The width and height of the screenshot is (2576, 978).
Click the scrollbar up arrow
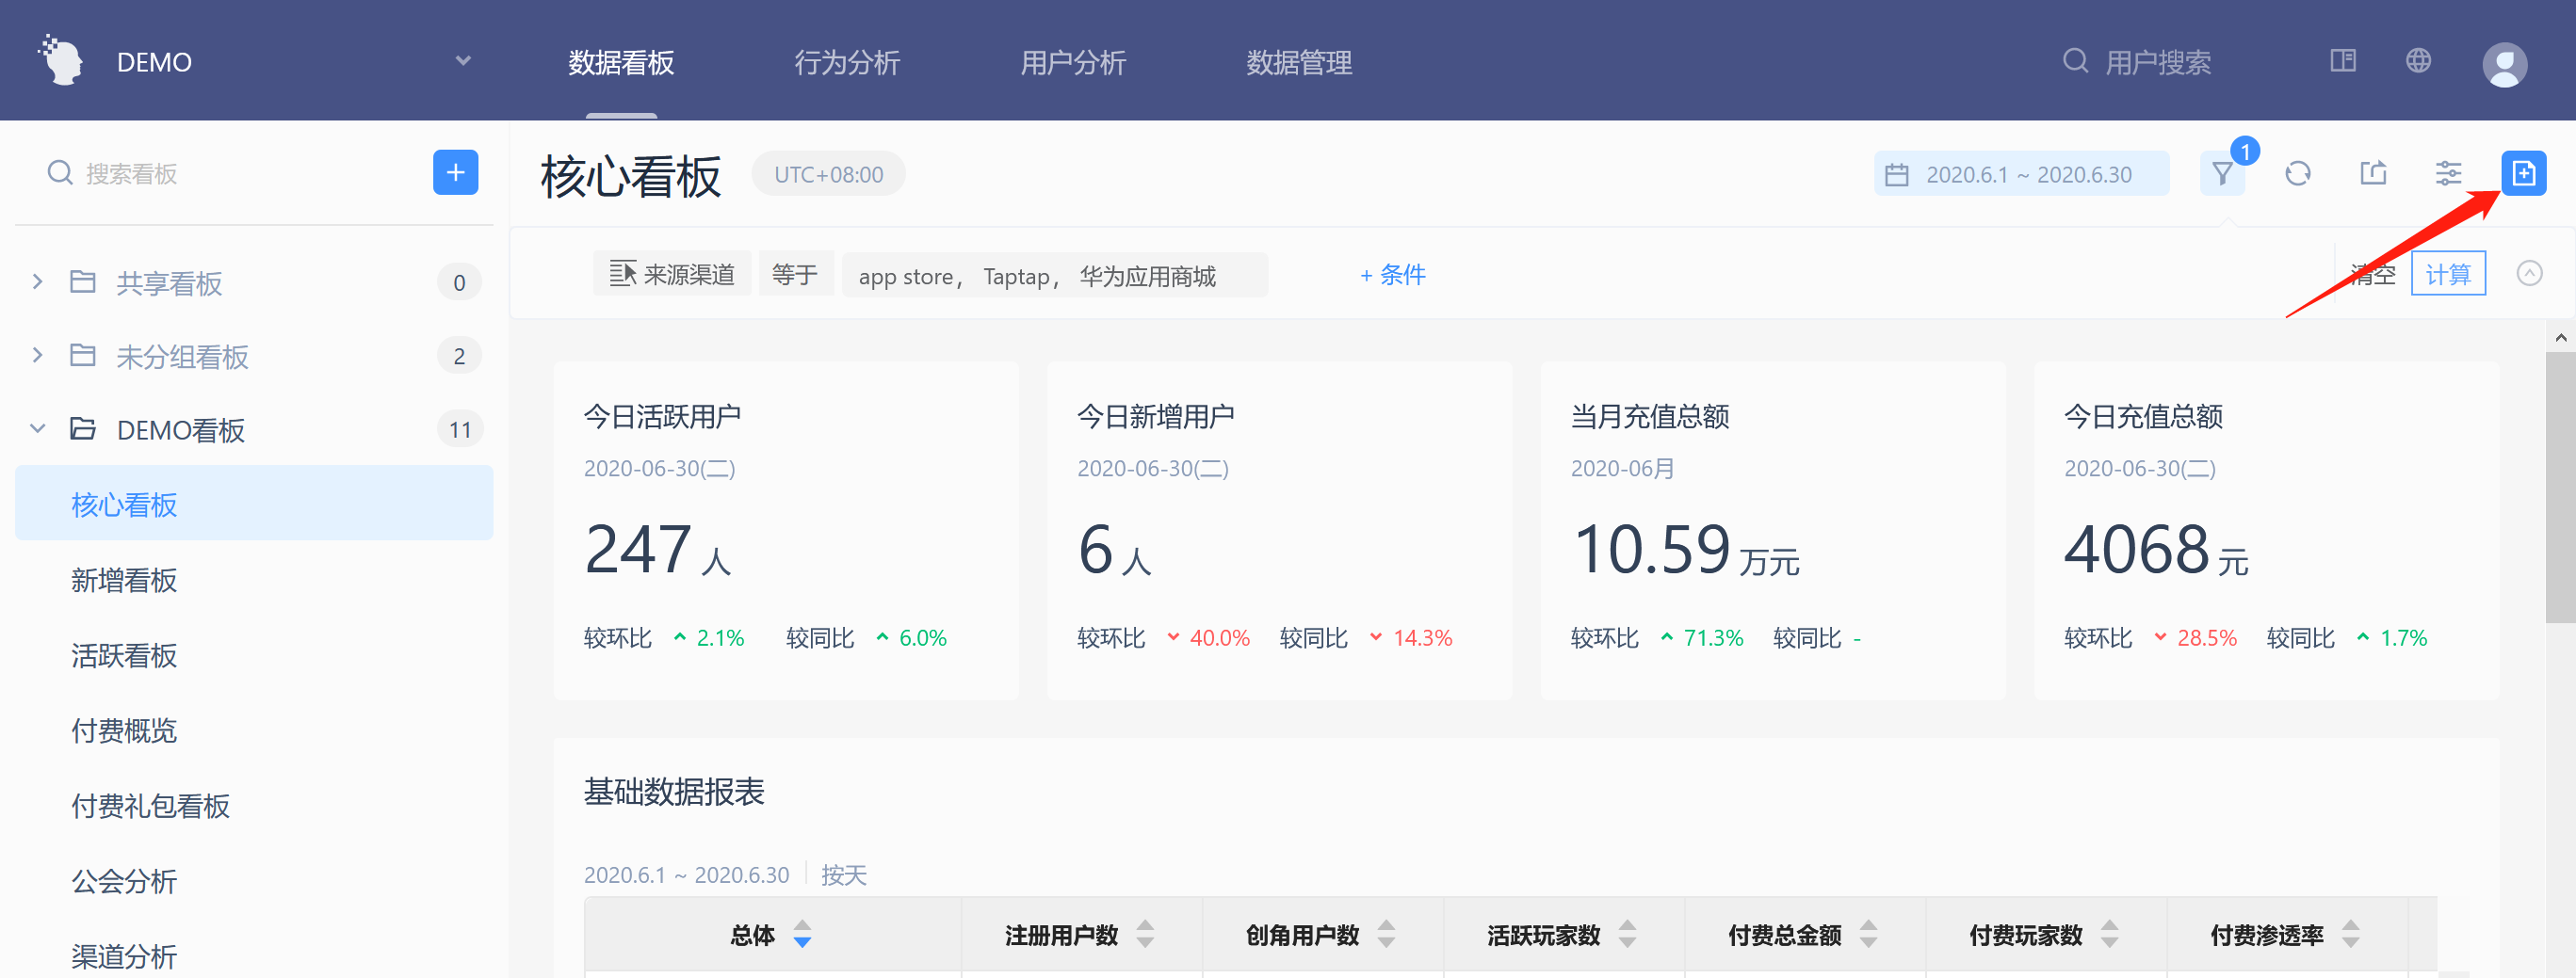coord(2561,337)
